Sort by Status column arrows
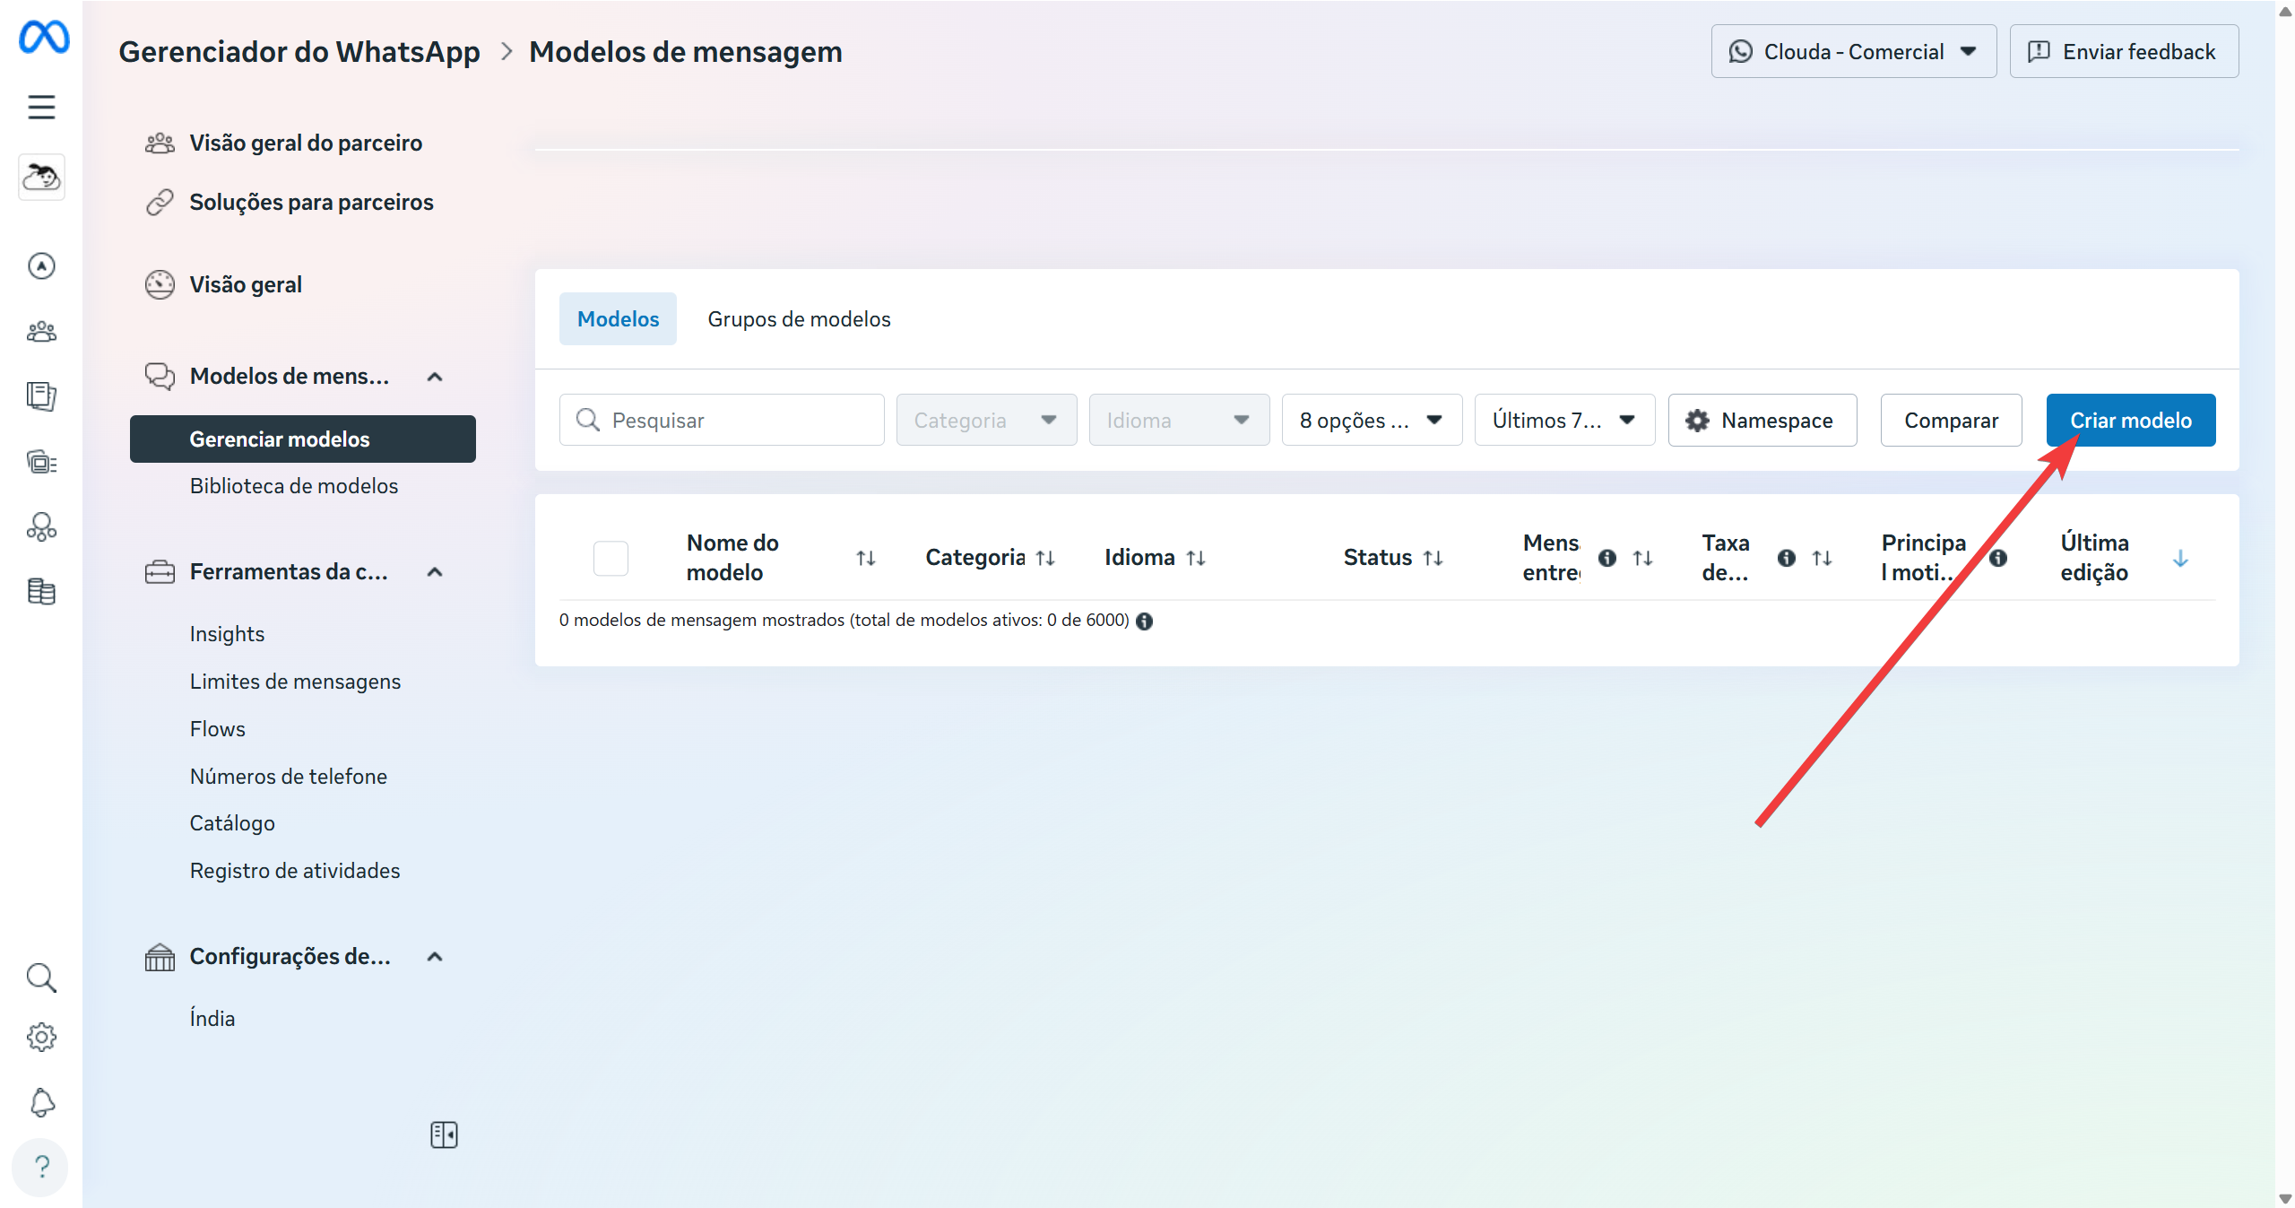This screenshot has height=1208, width=2295. [1433, 558]
